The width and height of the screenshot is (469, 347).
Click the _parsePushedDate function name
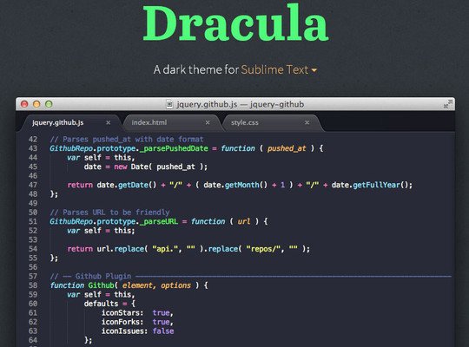coord(174,148)
